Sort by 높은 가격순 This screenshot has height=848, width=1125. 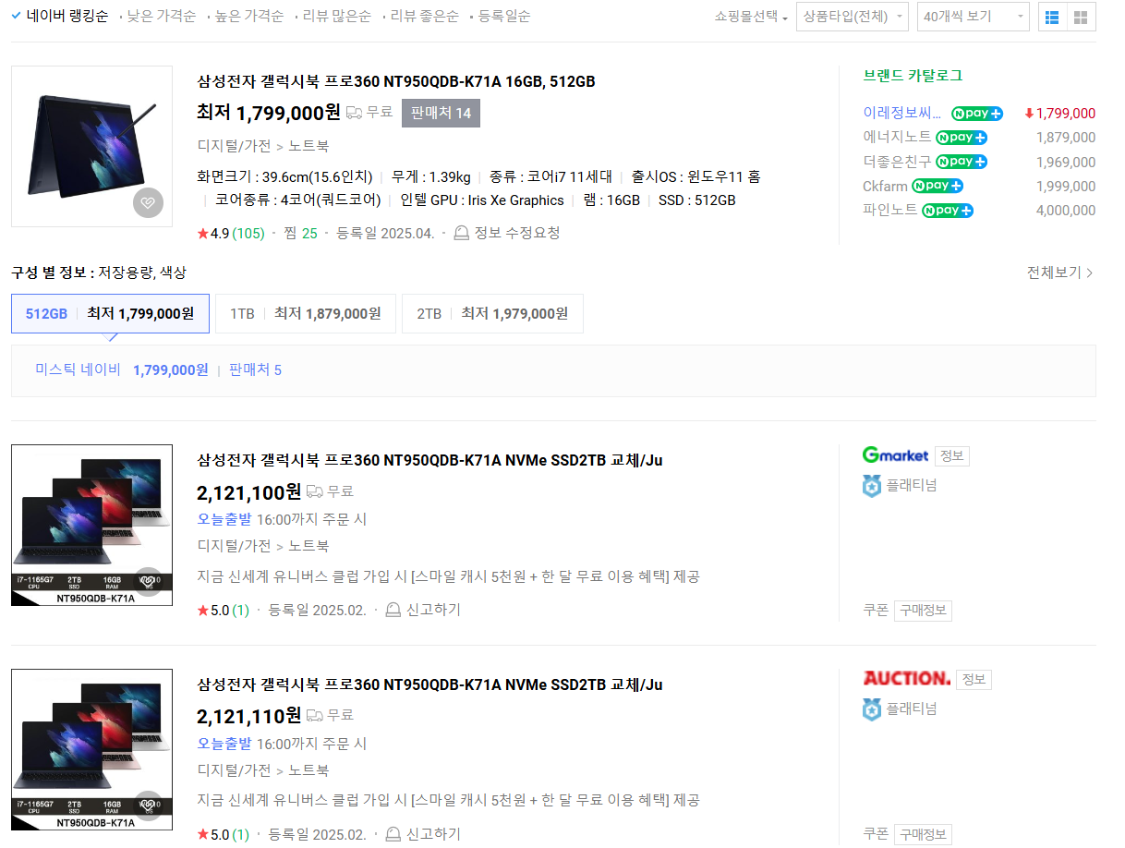pyautogui.click(x=249, y=16)
